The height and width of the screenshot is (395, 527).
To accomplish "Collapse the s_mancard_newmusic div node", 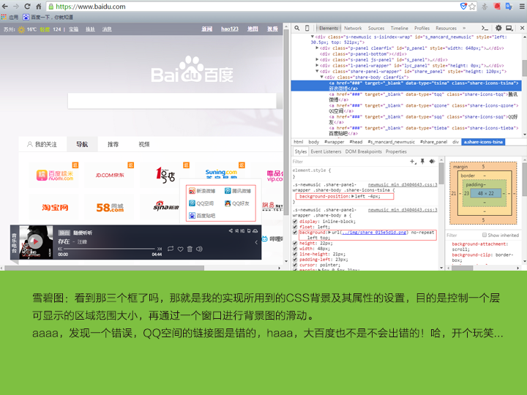I will [313, 37].
